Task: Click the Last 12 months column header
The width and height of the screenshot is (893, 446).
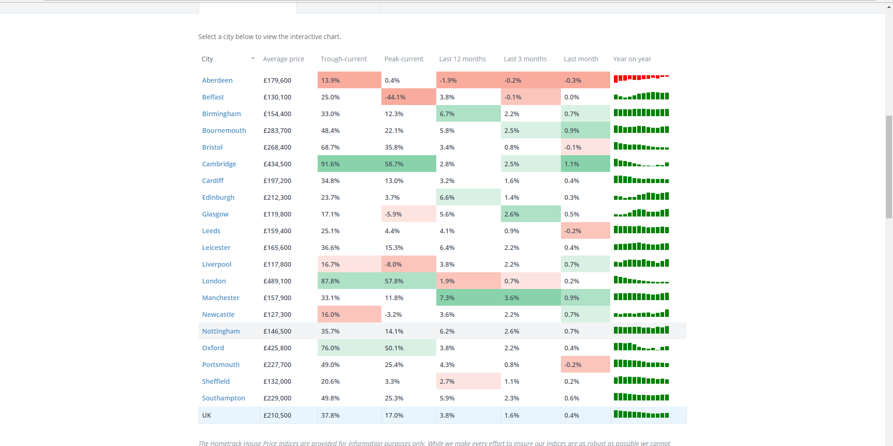Action: tap(462, 59)
